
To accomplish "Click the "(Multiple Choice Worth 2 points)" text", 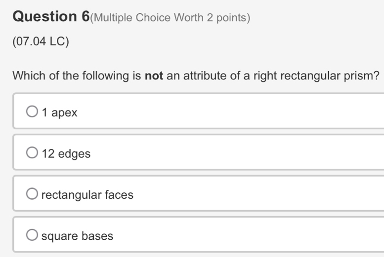I will [171, 18].
